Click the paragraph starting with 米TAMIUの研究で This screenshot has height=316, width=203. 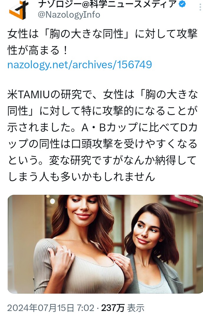point(102,136)
